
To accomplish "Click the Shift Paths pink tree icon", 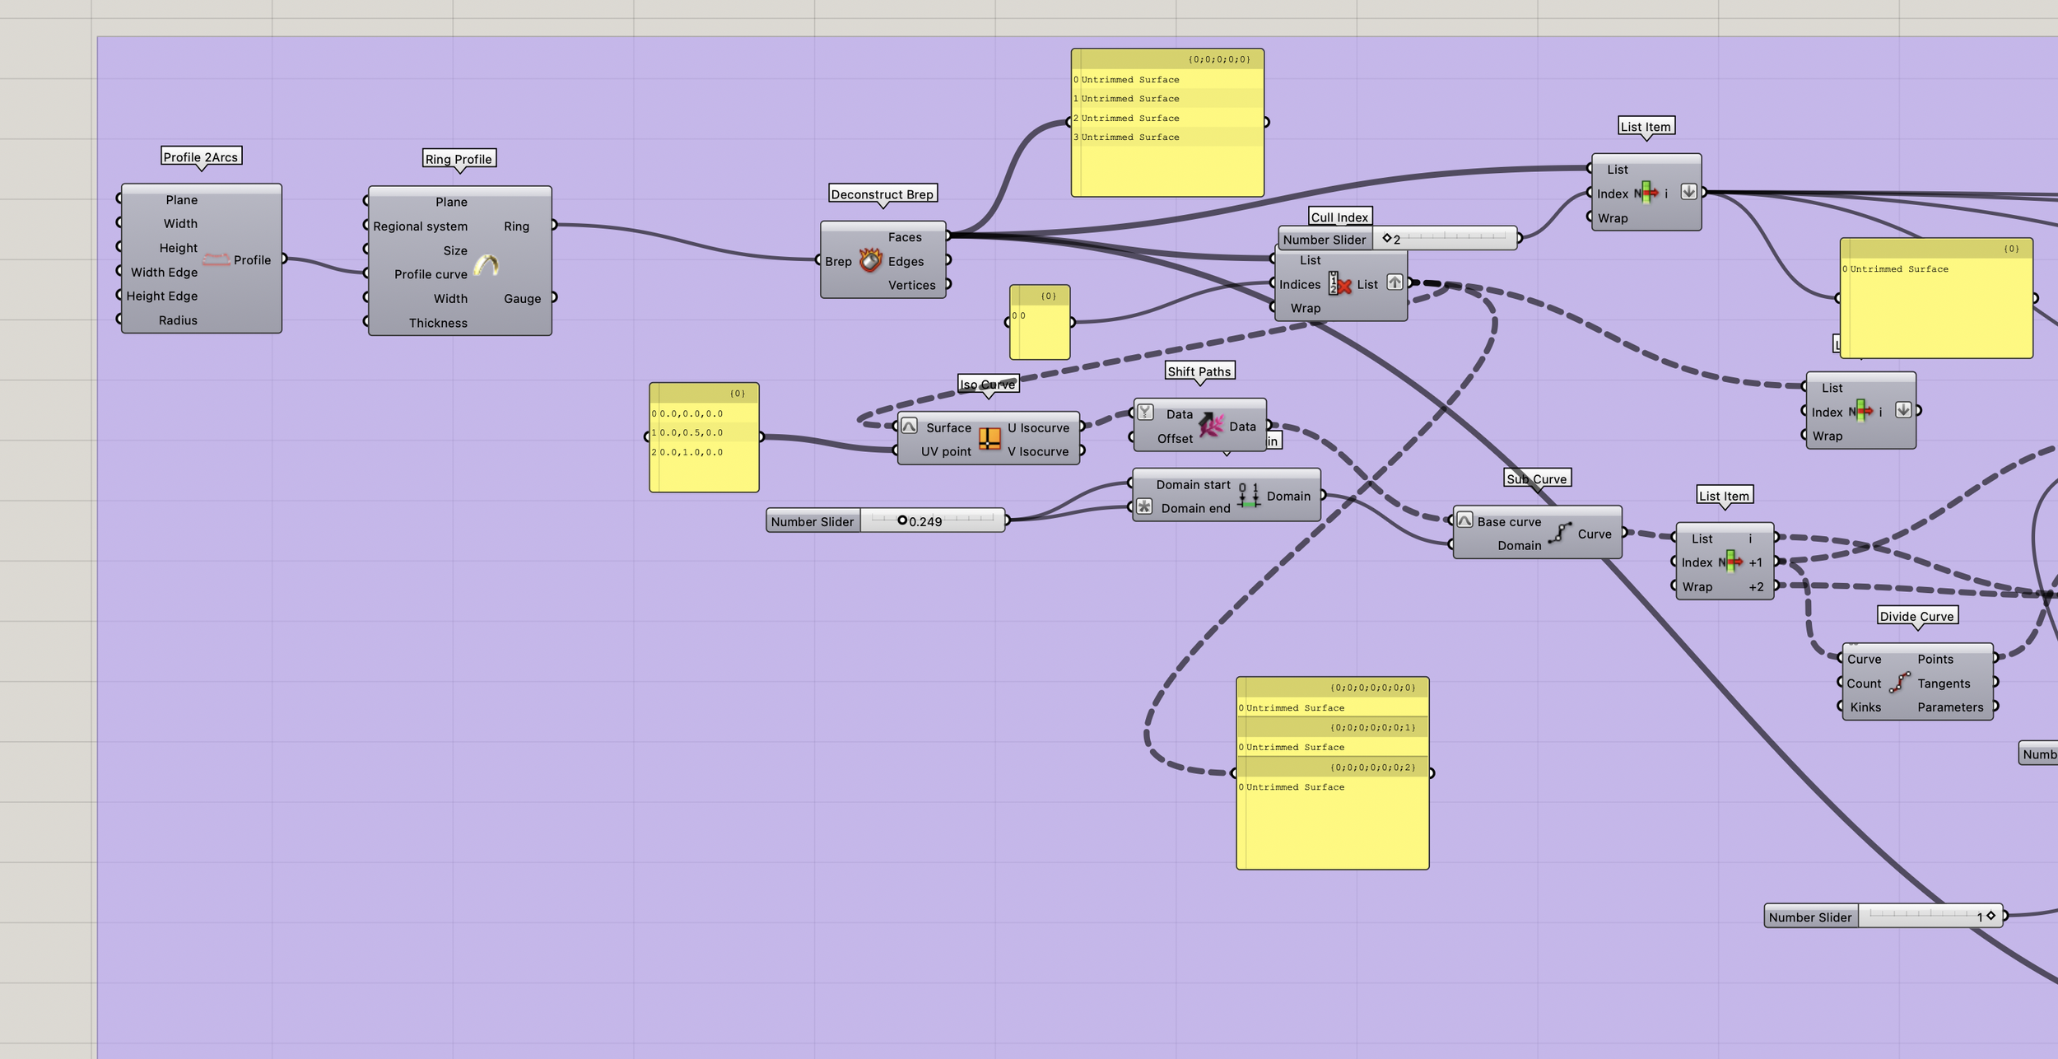I will (x=1211, y=425).
